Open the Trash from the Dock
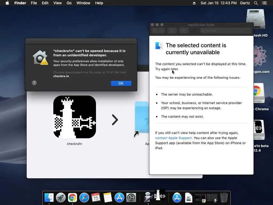The width and height of the screenshot is (273, 205). pos(224,198)
